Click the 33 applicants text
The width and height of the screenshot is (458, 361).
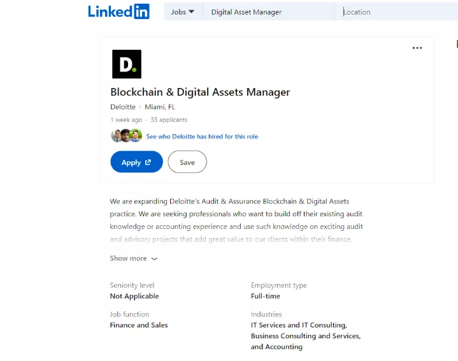tap(169, 120)
